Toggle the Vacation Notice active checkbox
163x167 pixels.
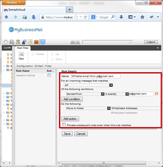pos(49,75)
